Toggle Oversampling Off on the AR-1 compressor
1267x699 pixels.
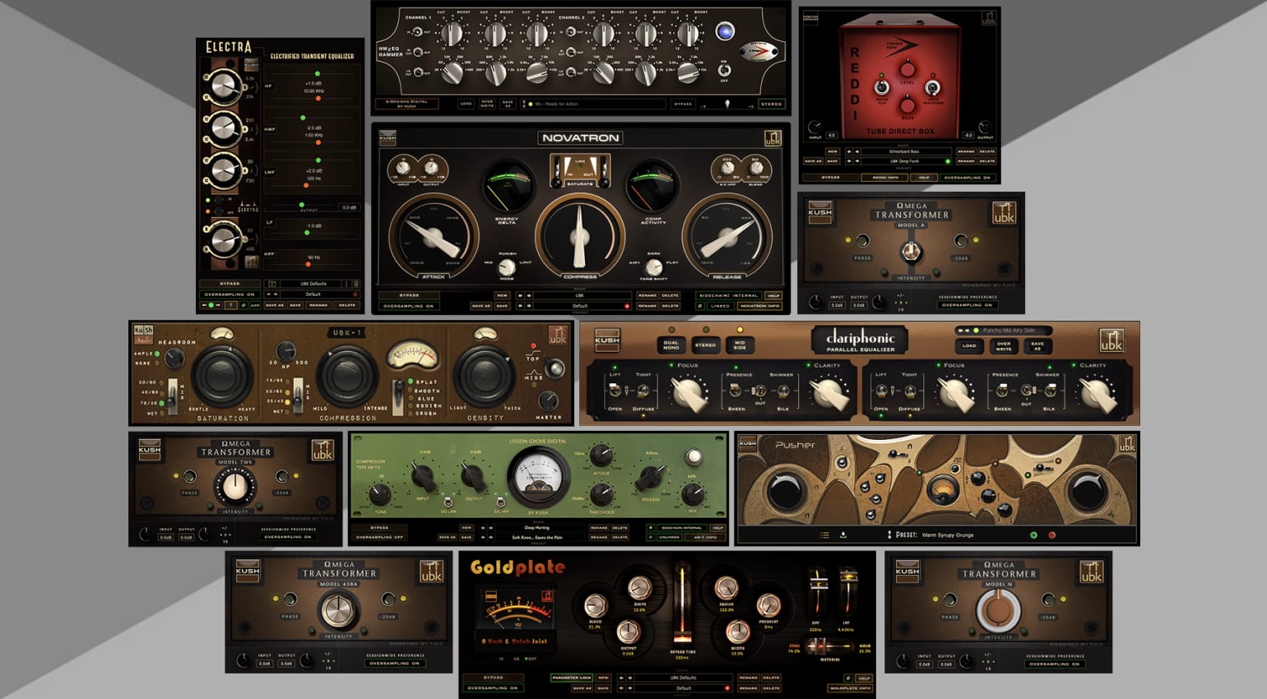pyautogui.click(x=379, y=537)
